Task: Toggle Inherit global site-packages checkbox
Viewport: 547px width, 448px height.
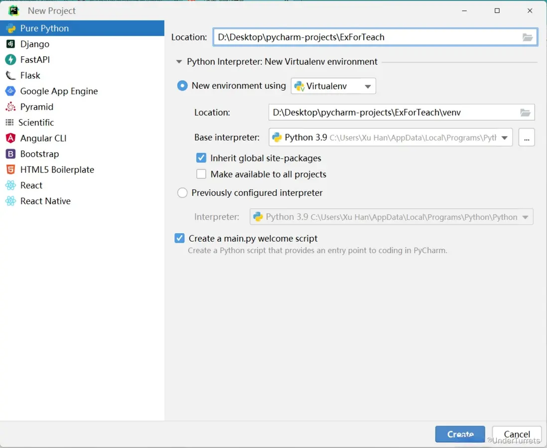Action: click(201, 158)
